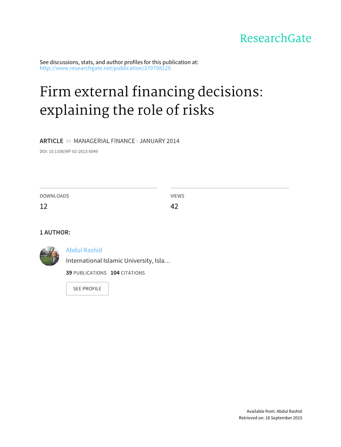Select the '39 Publications' stat
Viewport: 341px width, 447px height.
(x=86, y=273)
